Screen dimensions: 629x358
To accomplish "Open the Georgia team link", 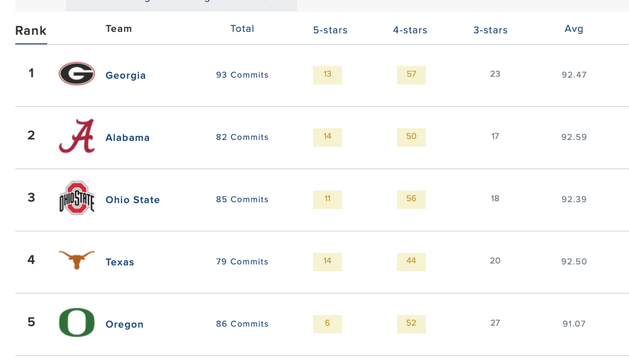I will point(126,75).
